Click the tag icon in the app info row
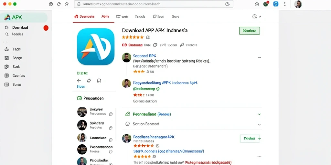 pyautogui.click(x=155, y=45)
